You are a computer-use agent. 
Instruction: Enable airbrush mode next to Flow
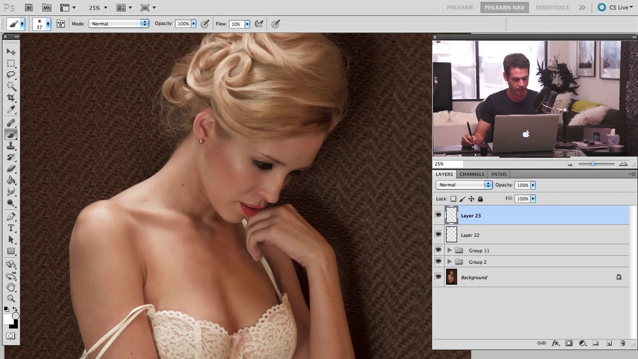coord(259,24)
